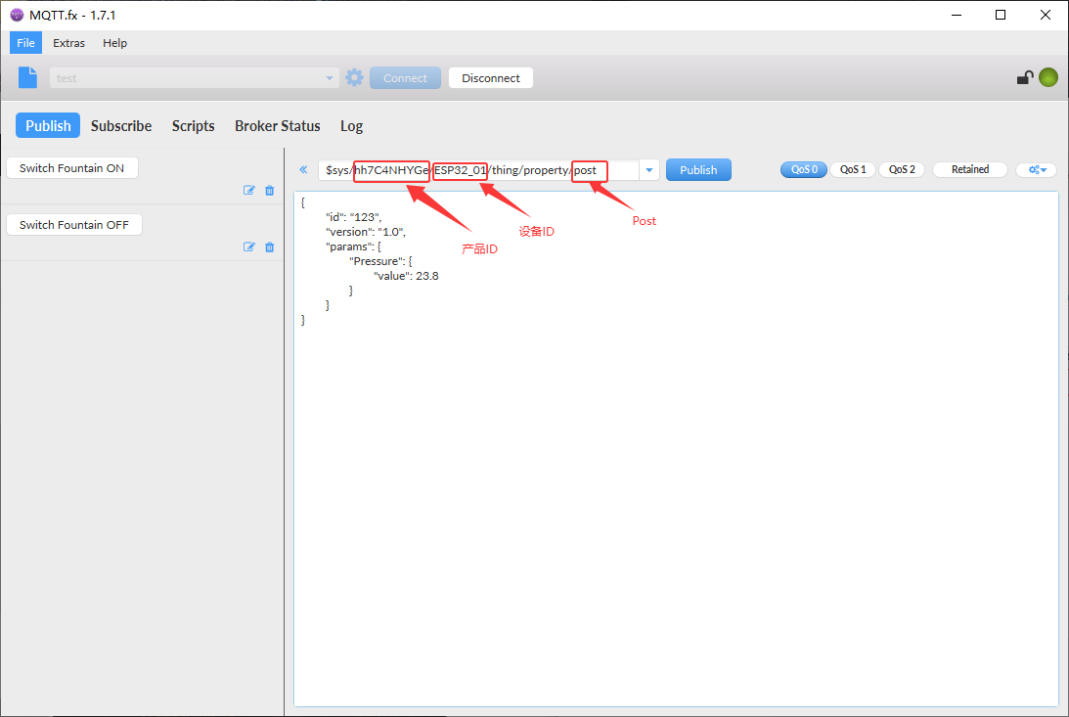Switch to the Broker Status tab
The width and height of the screenshot is (1069, 717).
pos(278,125)
